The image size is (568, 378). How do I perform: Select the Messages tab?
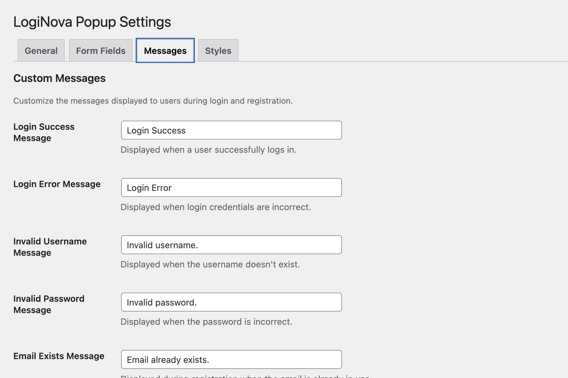click(x=165, y=50)
